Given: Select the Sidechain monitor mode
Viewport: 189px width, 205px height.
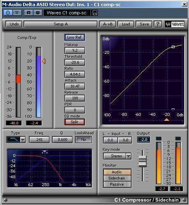Looking at the screenshot, I should [117, 178].
